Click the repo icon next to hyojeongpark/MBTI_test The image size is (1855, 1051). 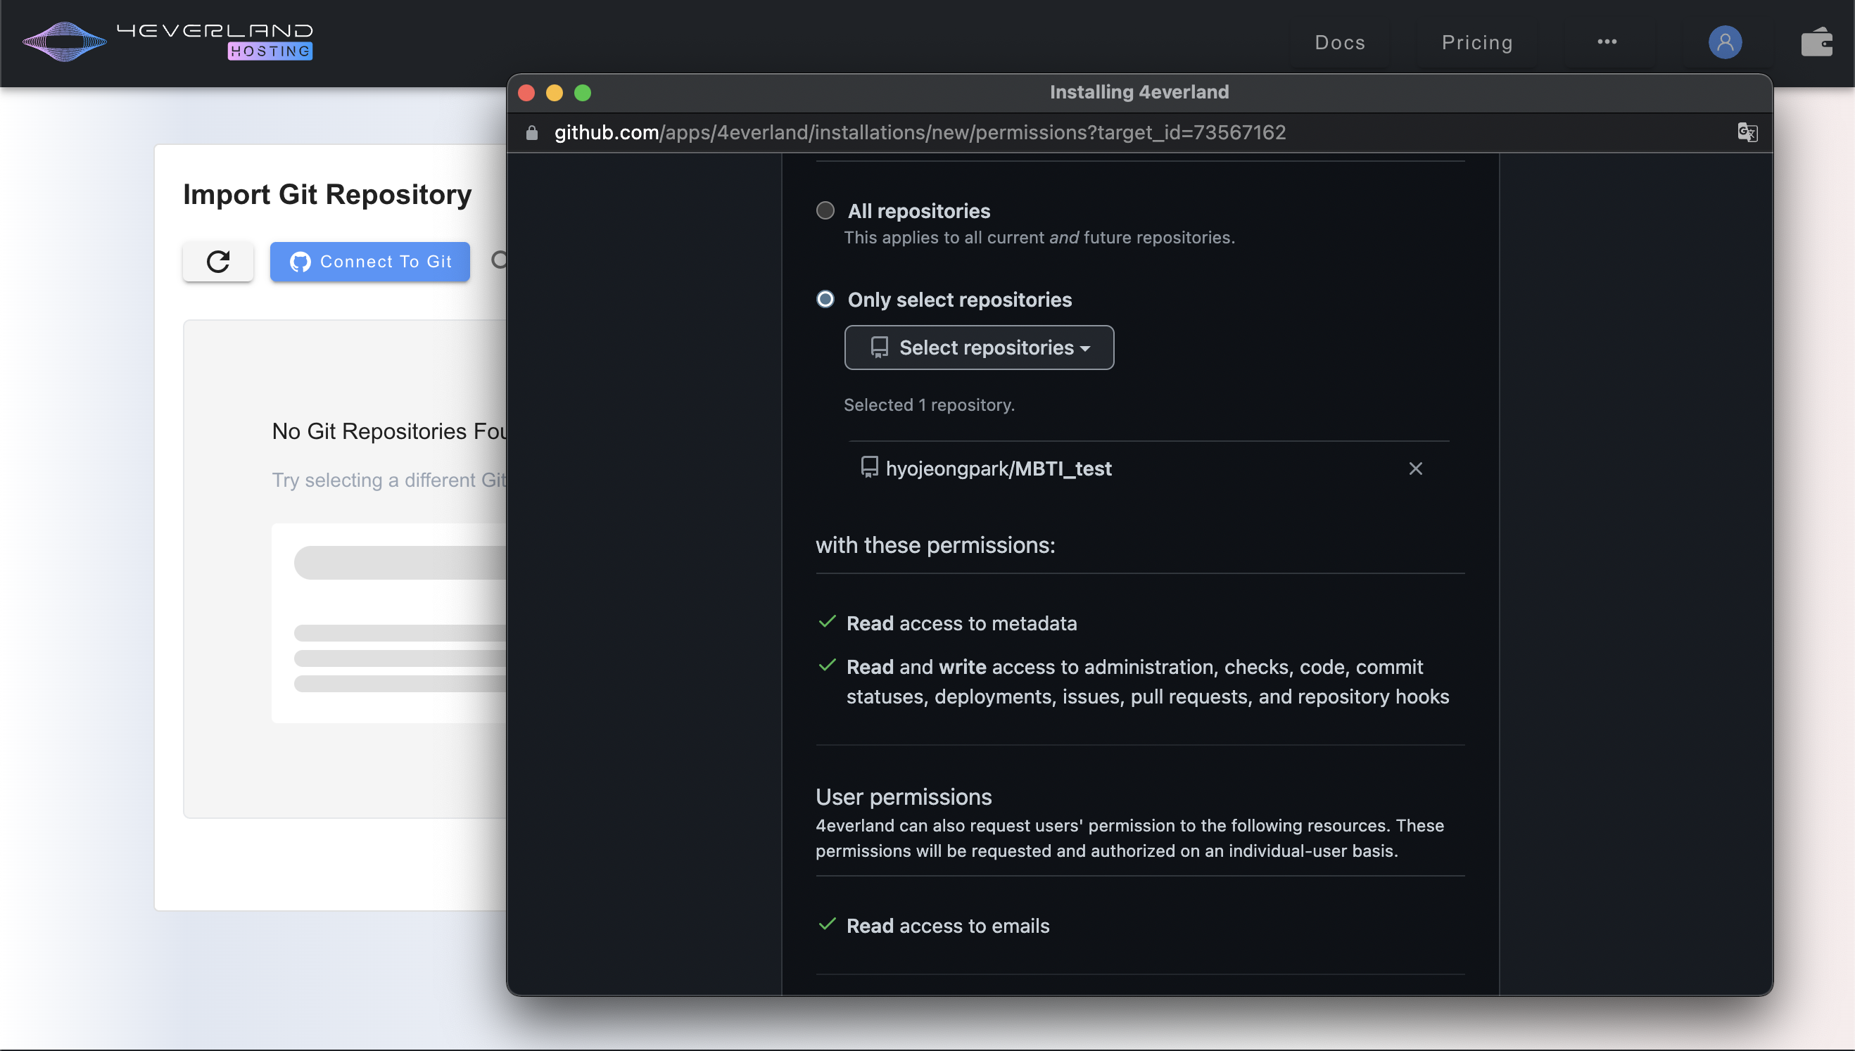pyautogui.click(x=869, y=468)
